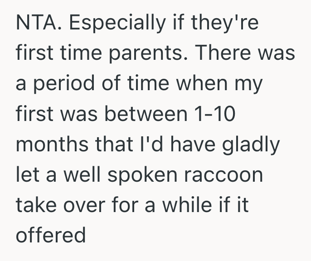Click the word "over"

pos(84,205)
